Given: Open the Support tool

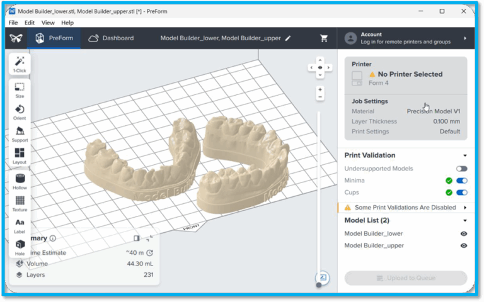Looking at the screenshot, I should click(x=20, y=134).
